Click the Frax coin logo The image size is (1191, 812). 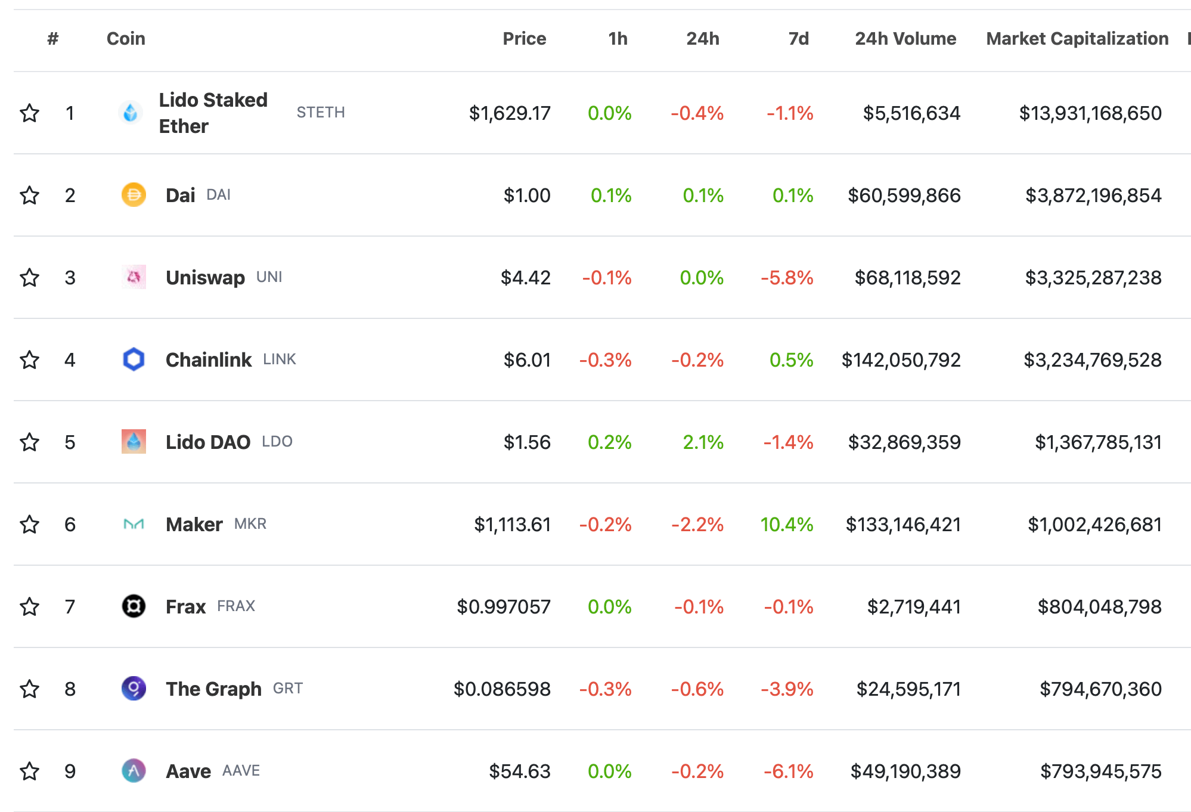pyautogui.click(x=134, y=606)
